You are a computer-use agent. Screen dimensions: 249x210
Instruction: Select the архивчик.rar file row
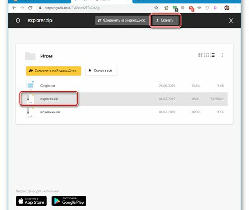pyautogui.click(x=124, y=112)
